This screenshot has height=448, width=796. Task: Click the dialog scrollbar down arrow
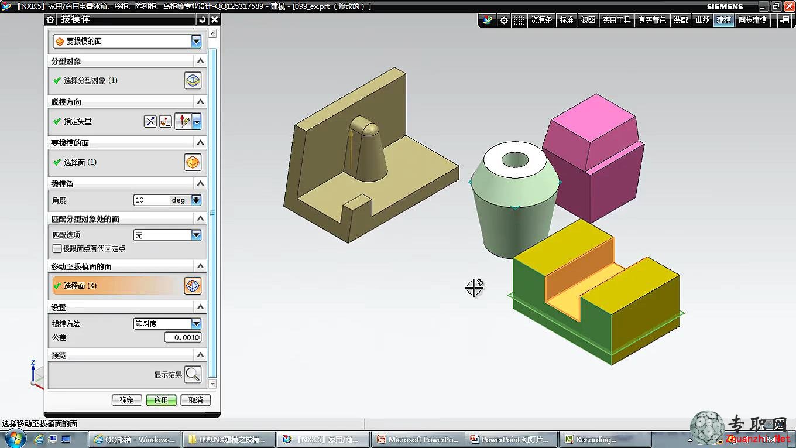pos(212,384)
